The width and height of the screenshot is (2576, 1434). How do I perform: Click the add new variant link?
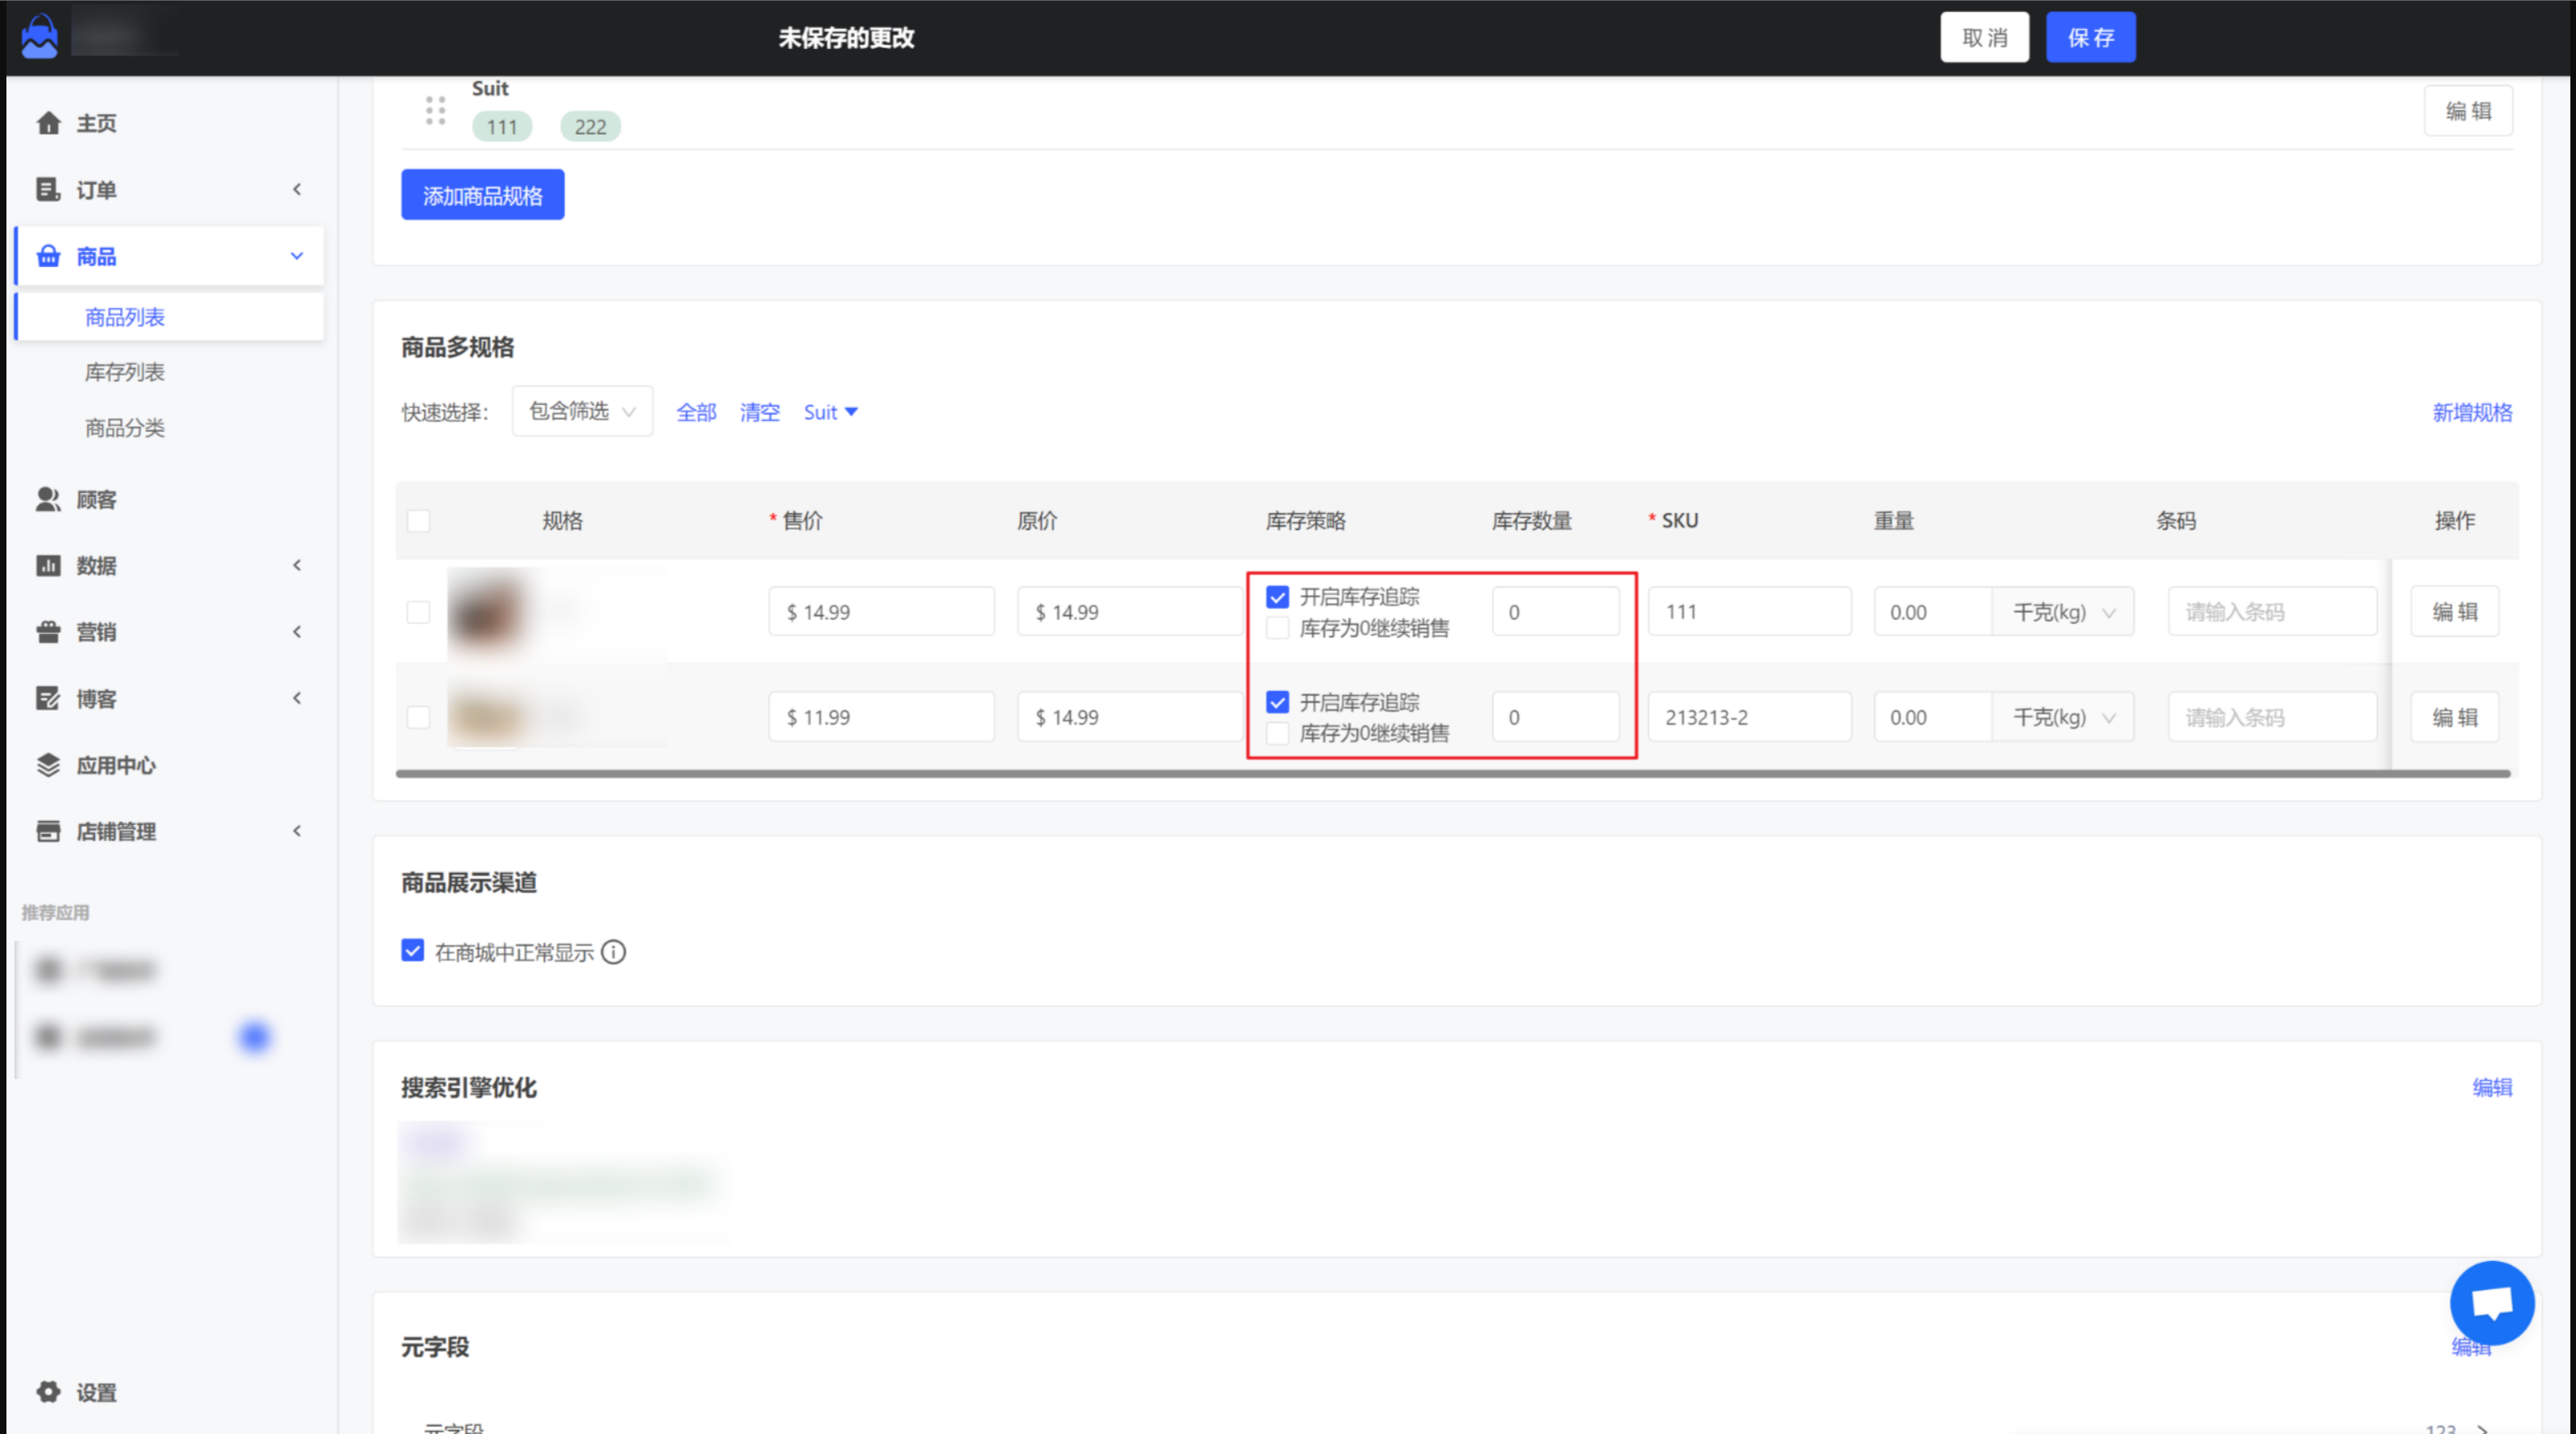(x=2471, y=412)
